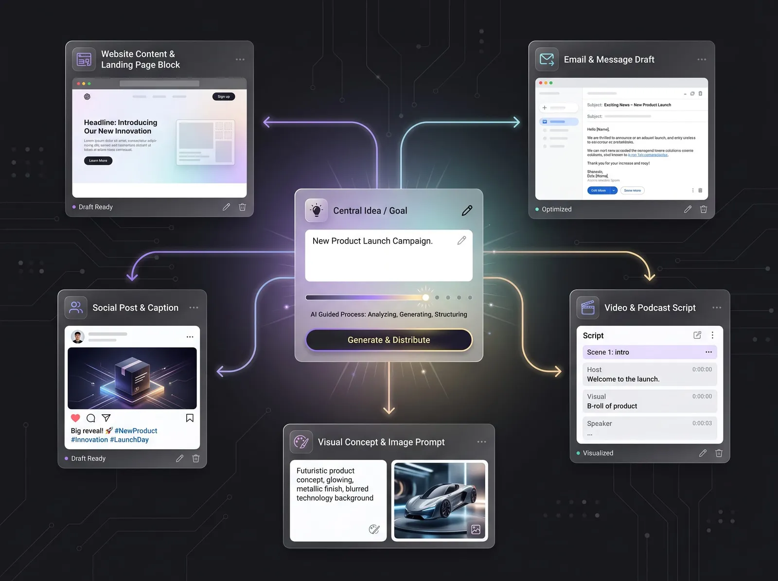Delete the Website Content card
The width and height of the screenshot is (778, 581).
(242, 207)
